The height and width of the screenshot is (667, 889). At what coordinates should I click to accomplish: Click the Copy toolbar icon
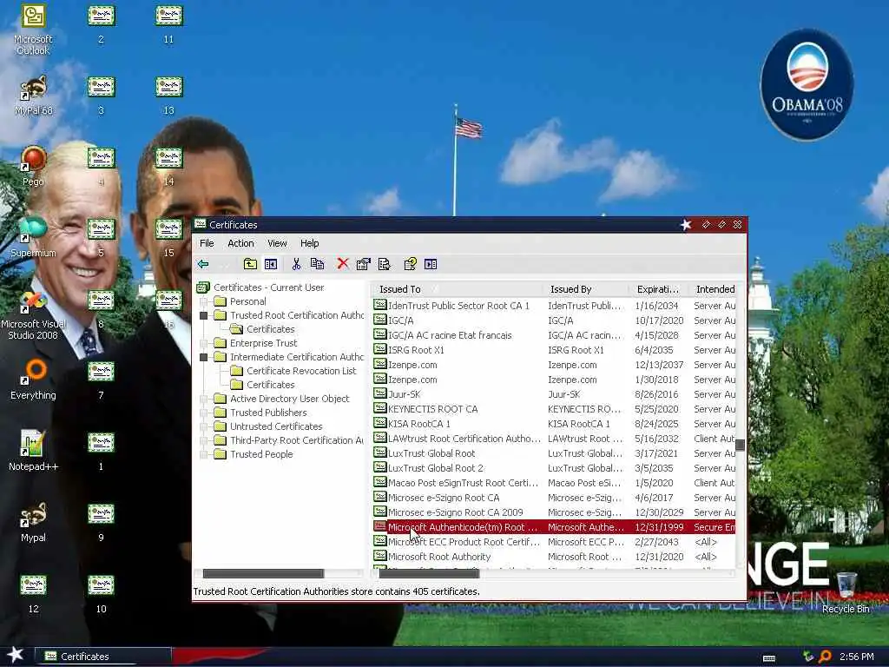click(318, 264)
